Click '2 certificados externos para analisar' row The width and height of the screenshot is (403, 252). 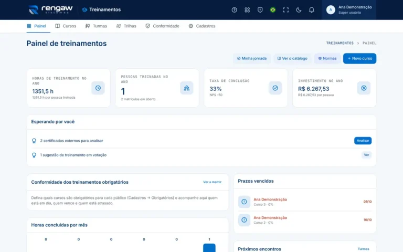tap(201, 141)
